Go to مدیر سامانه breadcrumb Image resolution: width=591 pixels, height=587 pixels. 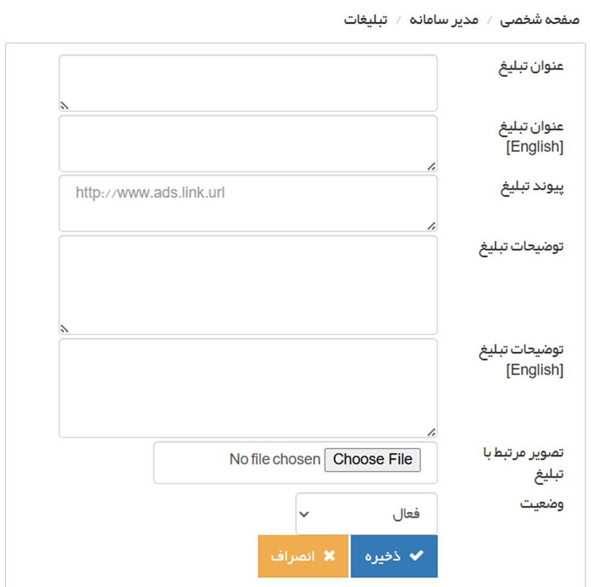pyautogui.click(x=446, y=19)
